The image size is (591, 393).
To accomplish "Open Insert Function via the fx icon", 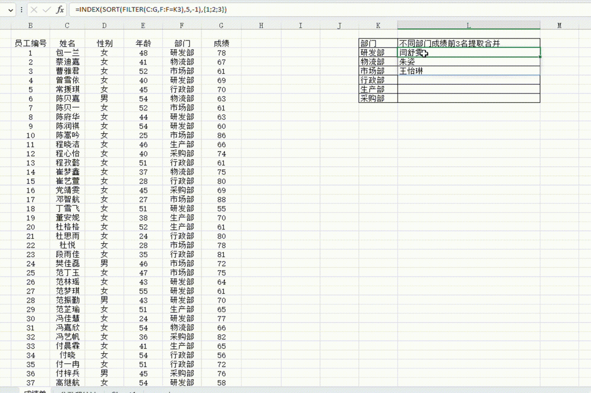I will pos(60,10).
